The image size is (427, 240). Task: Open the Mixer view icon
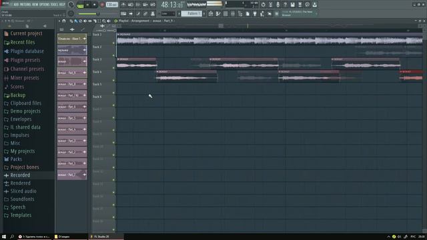tap(233, 13)
